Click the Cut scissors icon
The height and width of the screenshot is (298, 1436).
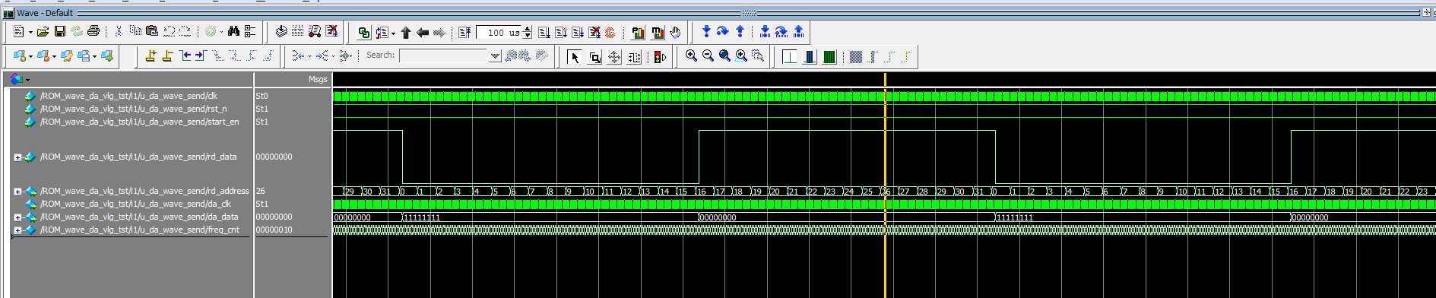click(119, 32)
